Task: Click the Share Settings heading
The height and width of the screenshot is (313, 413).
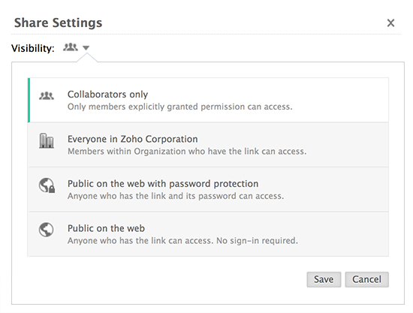Action: click(x=58, y=23)
